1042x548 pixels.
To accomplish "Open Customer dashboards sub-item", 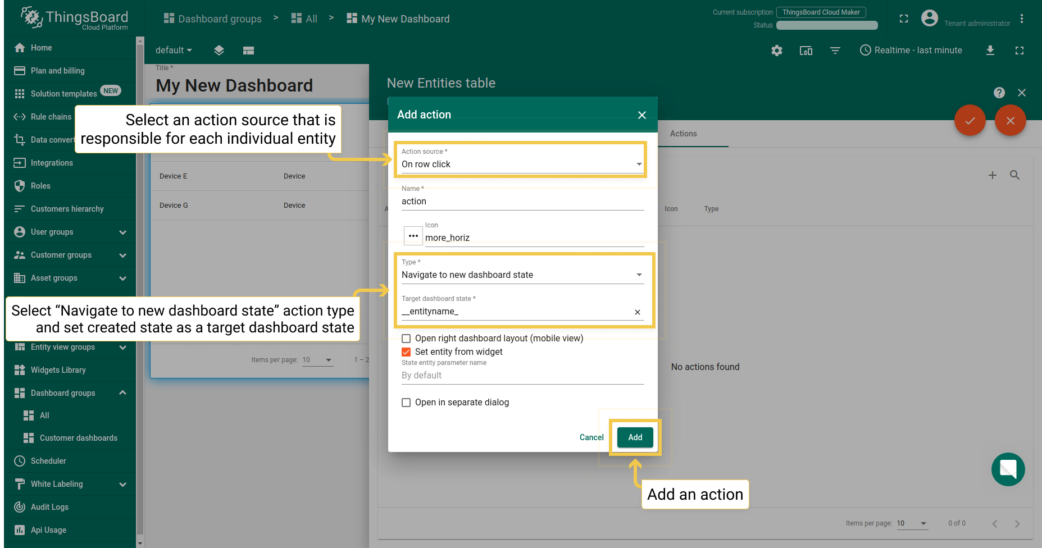I will coord(70,438).
